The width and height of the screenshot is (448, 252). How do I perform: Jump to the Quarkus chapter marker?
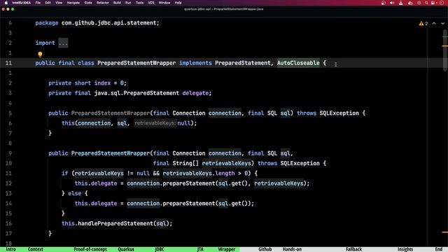coord(126,249)
